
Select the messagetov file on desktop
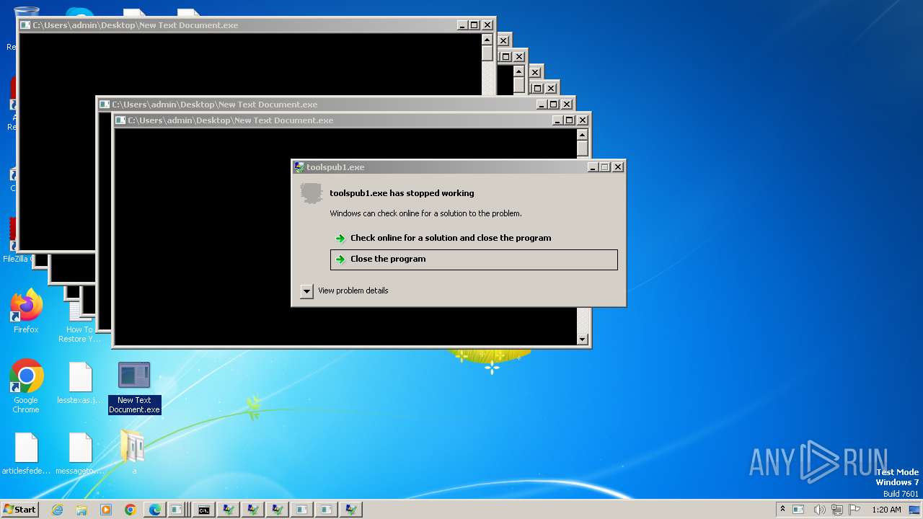pyautogui.click(x=80, y=453)
